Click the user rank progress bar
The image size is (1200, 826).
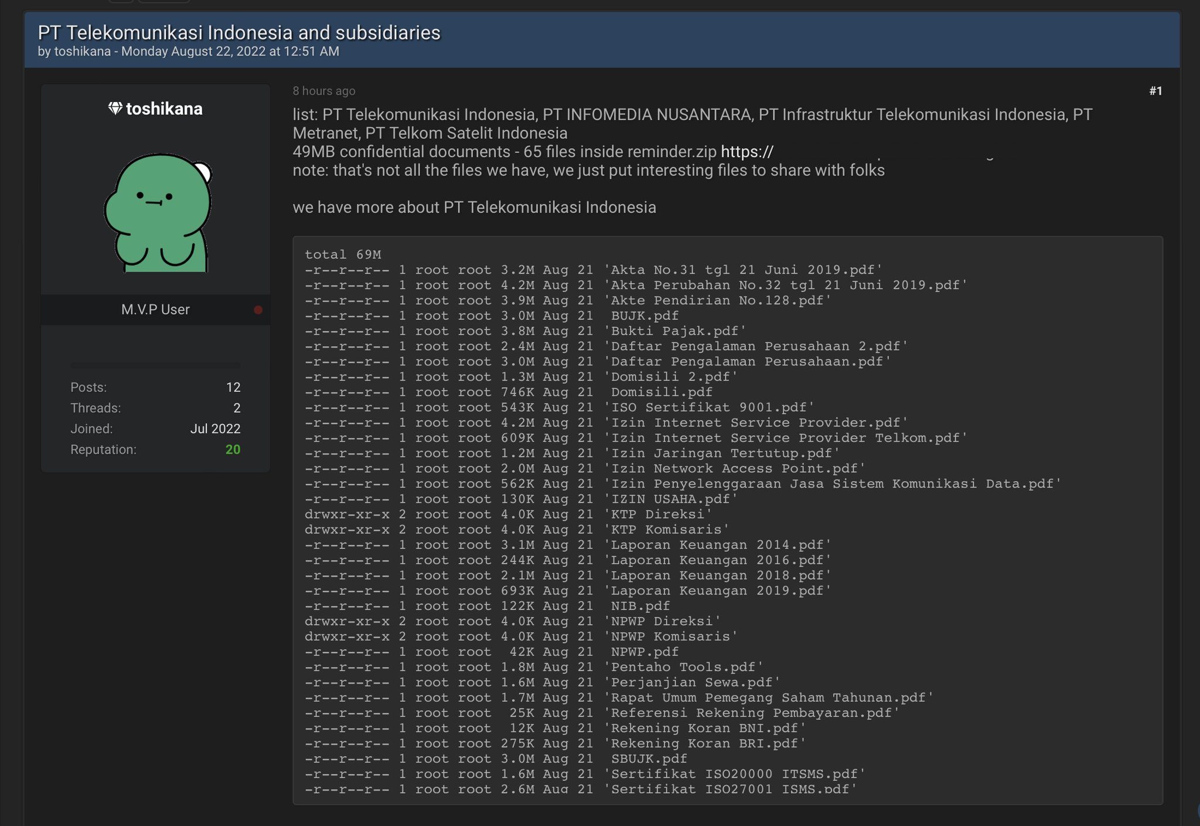pos(155,366)
